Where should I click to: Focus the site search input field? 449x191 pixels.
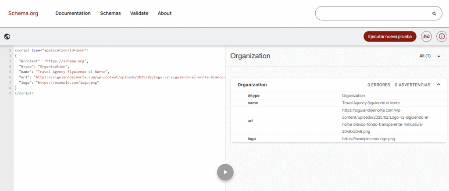(x=373, y=14)
